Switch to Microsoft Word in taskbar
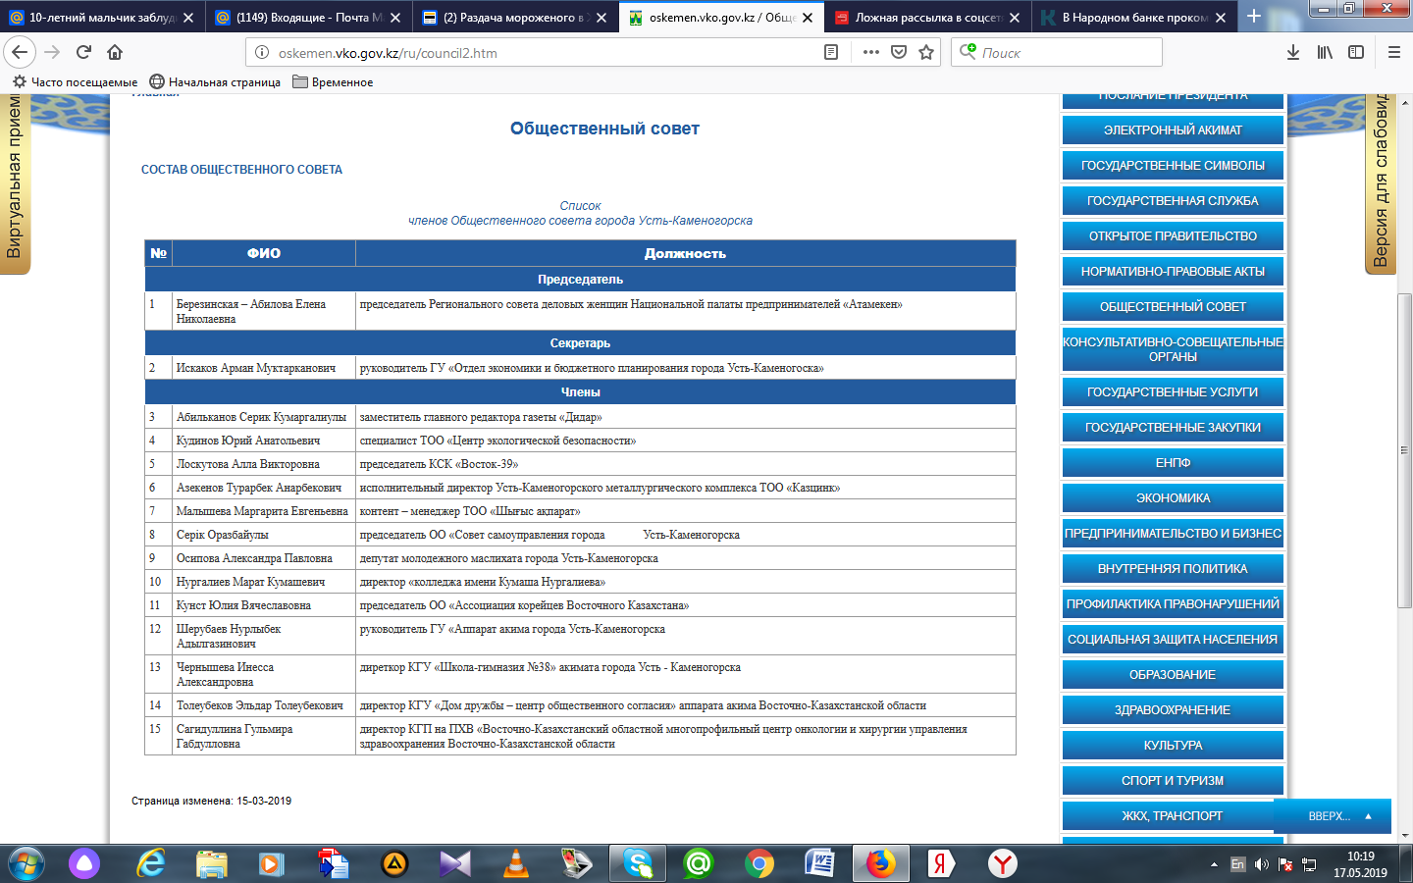Image resolution: width=1413 pixels, height=883 pixels. click(x=820, y=863)
